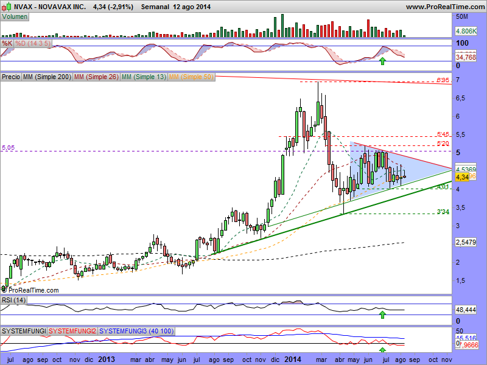Click the 12 ago 2014 date text

[192, 7]
